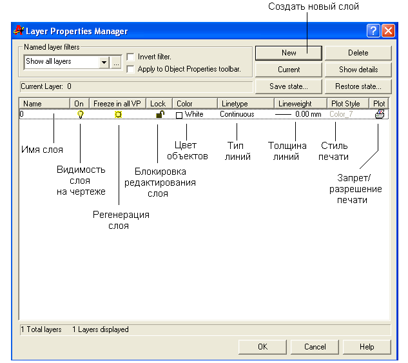The image size is (408, 363).
Task: Enable the Invert filter checkbox
Action: click(x=130, y=57)
